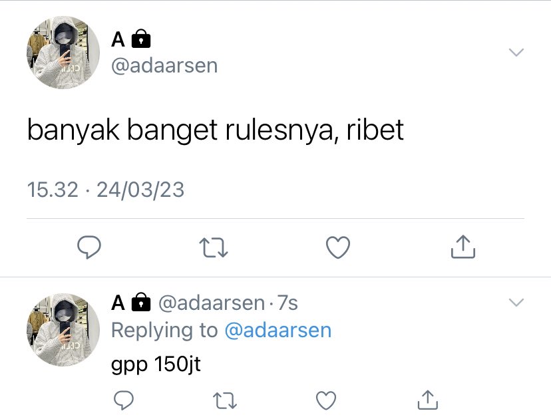Image resolution: width=551 pixels, height=419 pixels.
Task: Tap the 15.32 · 24/03/23 timestamp
Action: [105, 190]
